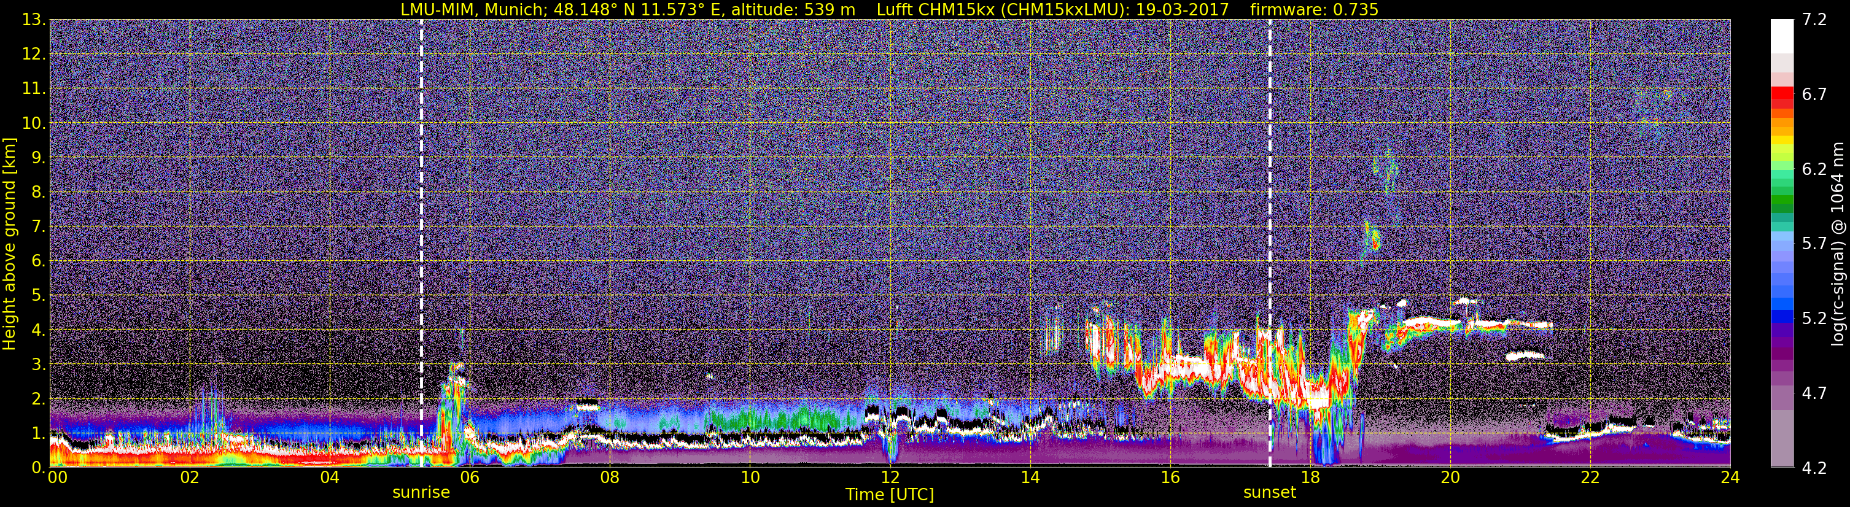Click the time axis tick label 14
This screenshot has width=1850, height=507.
tap(1030, 478)
